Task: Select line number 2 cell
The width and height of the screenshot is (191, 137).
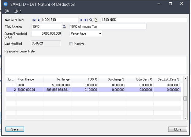Action: (11, 90)
